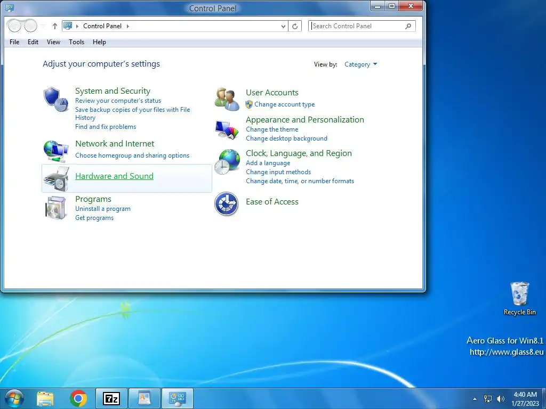Image resolution: width=546 pixels, height=409 pixels.
Task: Click the User Accounts people icon
Action: tap(227, 99)
